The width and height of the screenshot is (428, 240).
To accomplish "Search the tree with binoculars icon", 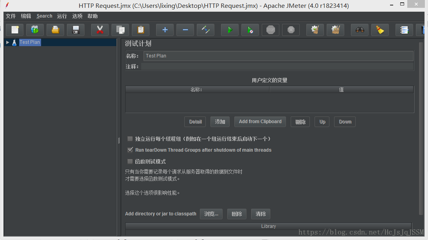I will (360, 30).
